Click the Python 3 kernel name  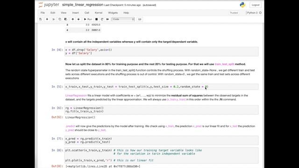[x=252, y=13]
